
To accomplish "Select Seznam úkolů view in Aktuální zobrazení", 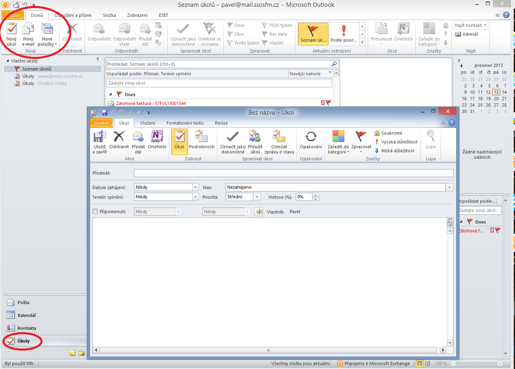I will click(x=313, y=34).
